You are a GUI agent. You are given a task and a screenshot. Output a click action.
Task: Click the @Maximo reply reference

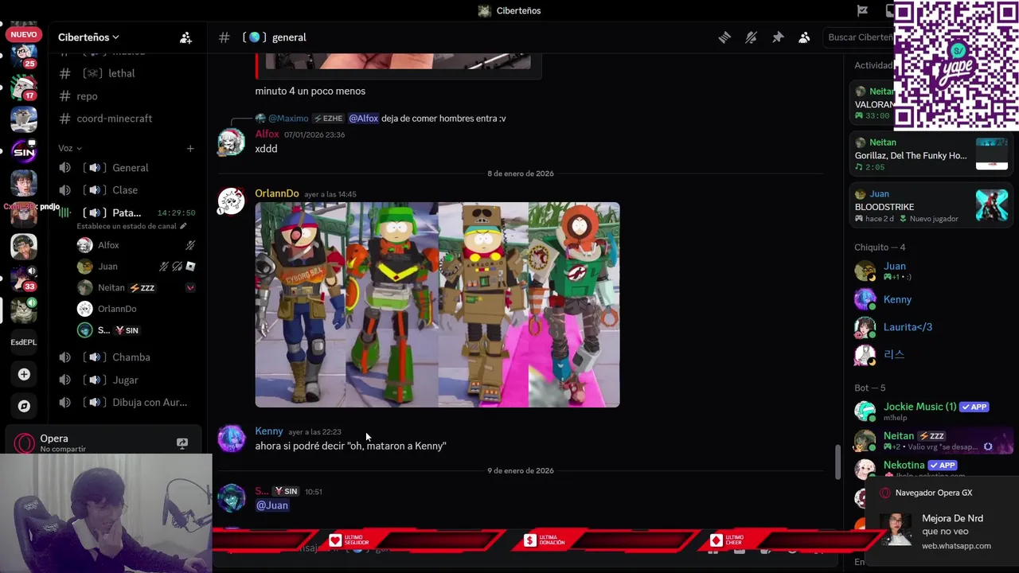[287, 119]
